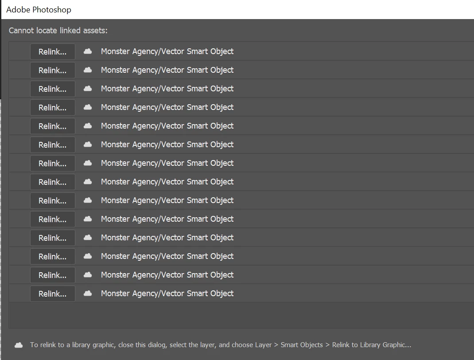Click the 'To relink to a library graphic' hint
474x360 pixels.
click(x=221, y=345)
